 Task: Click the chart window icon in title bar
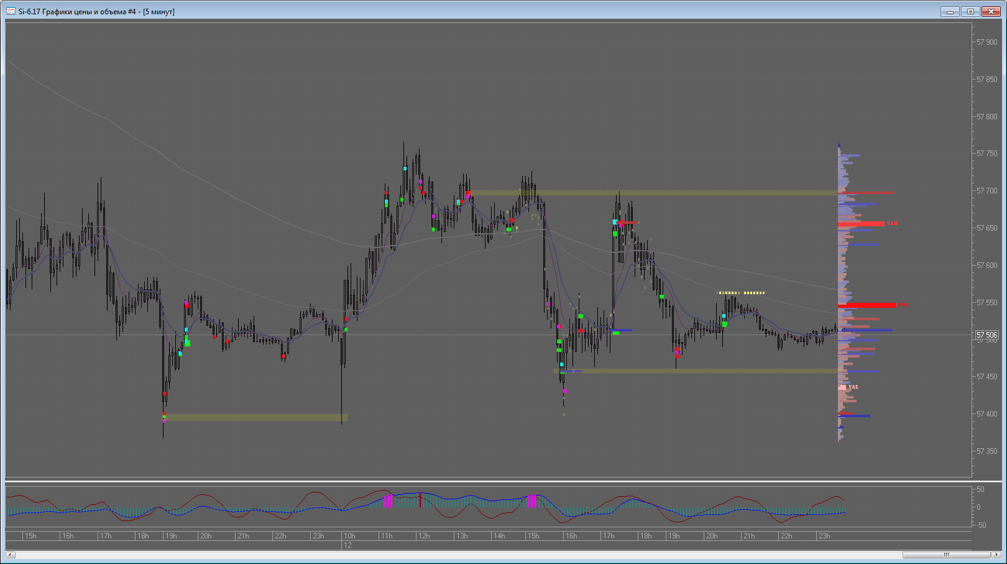[x=11, y=11]
